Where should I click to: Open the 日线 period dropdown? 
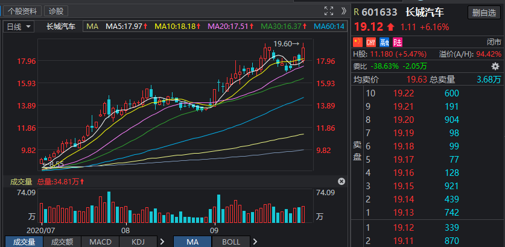(19, 27)
